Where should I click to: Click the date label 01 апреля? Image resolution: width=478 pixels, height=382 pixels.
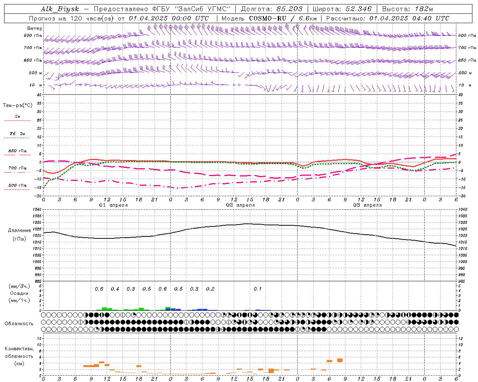coord(113,205)
